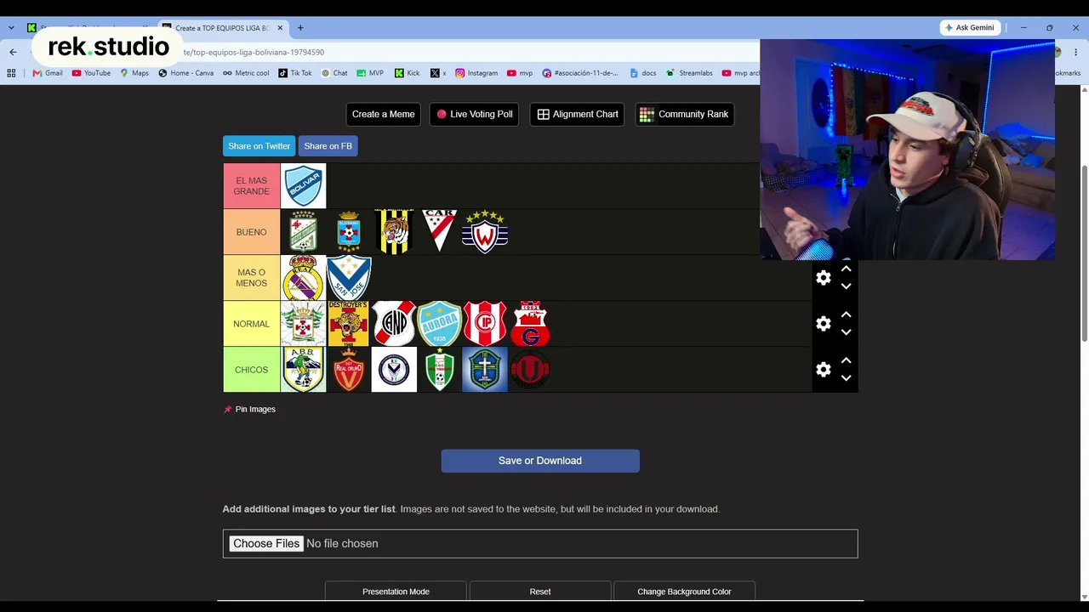Click Choose Files to add images
This screenshot has width=1089, height=612.
tap(266, 543)
